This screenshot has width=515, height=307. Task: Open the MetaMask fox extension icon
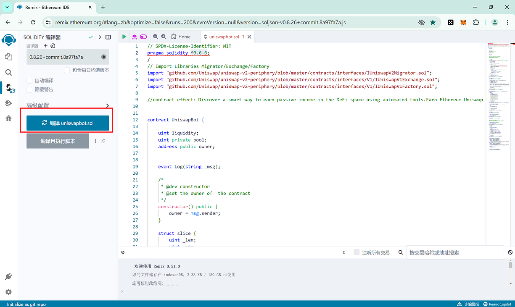pyautogui.click(x=463, y=22)
